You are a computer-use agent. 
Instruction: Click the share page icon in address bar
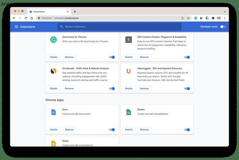[182, 18]
